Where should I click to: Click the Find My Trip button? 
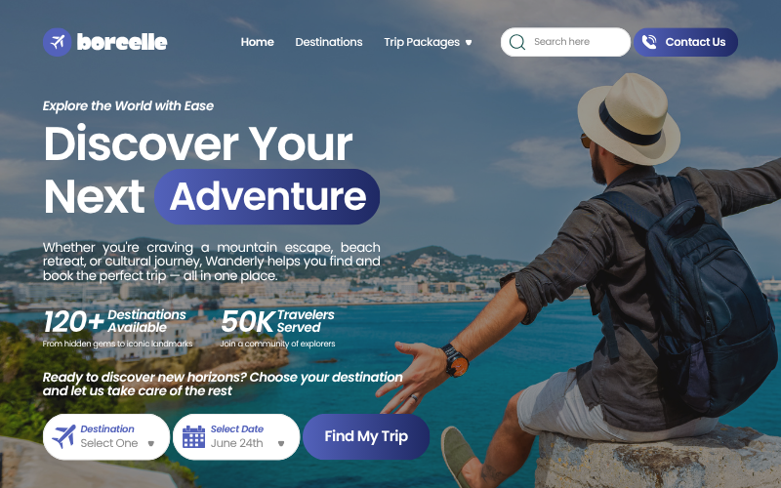(x=366, y=436)
